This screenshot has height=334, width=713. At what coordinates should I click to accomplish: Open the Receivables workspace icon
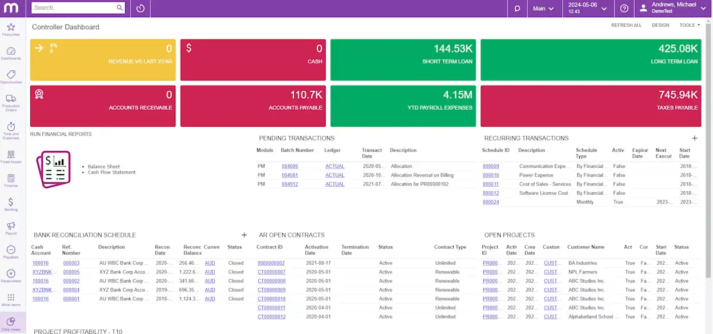11,272
